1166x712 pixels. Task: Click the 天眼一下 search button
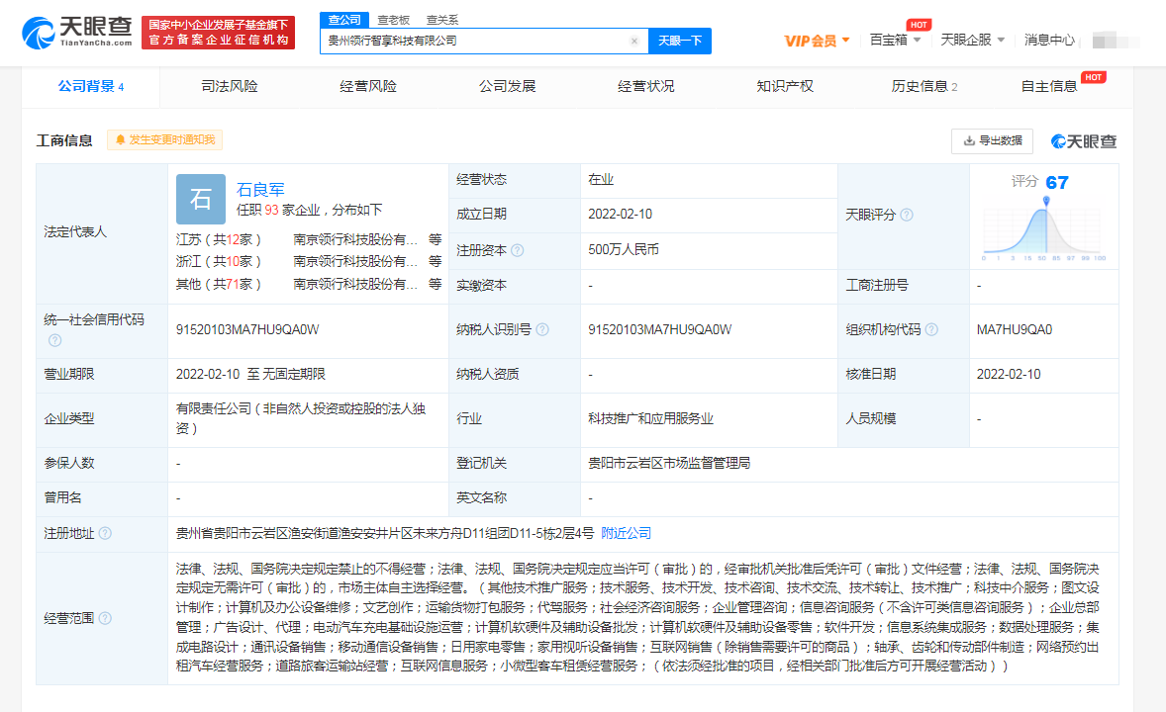pos(680,41)
